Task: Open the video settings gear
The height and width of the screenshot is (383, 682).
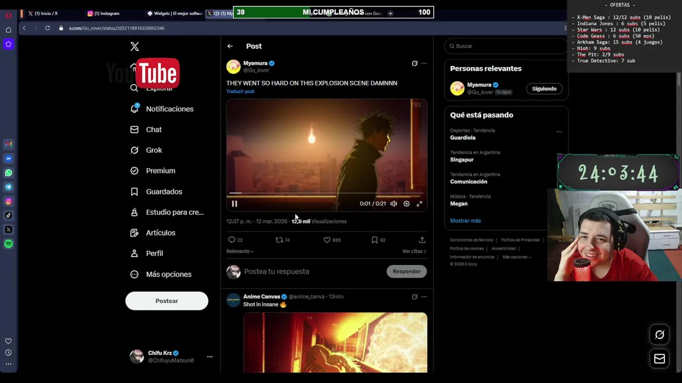Action: point(407,204)
